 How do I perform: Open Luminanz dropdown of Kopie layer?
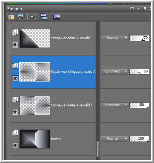(115, 71)
